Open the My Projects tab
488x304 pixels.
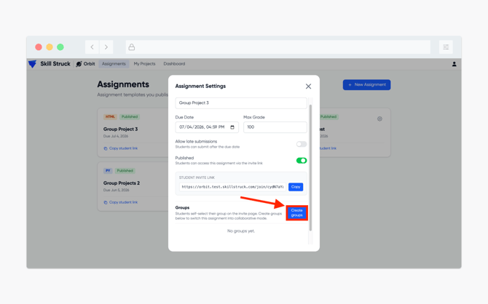[144, 64]
